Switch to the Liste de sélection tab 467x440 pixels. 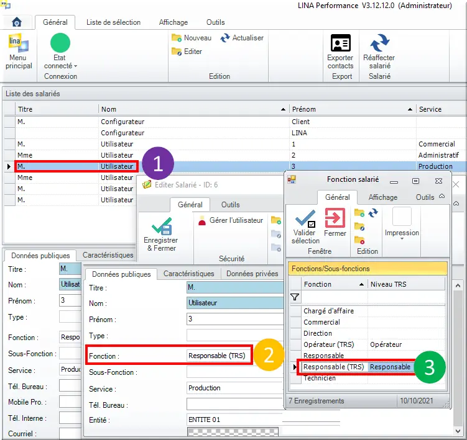point(113,22)
